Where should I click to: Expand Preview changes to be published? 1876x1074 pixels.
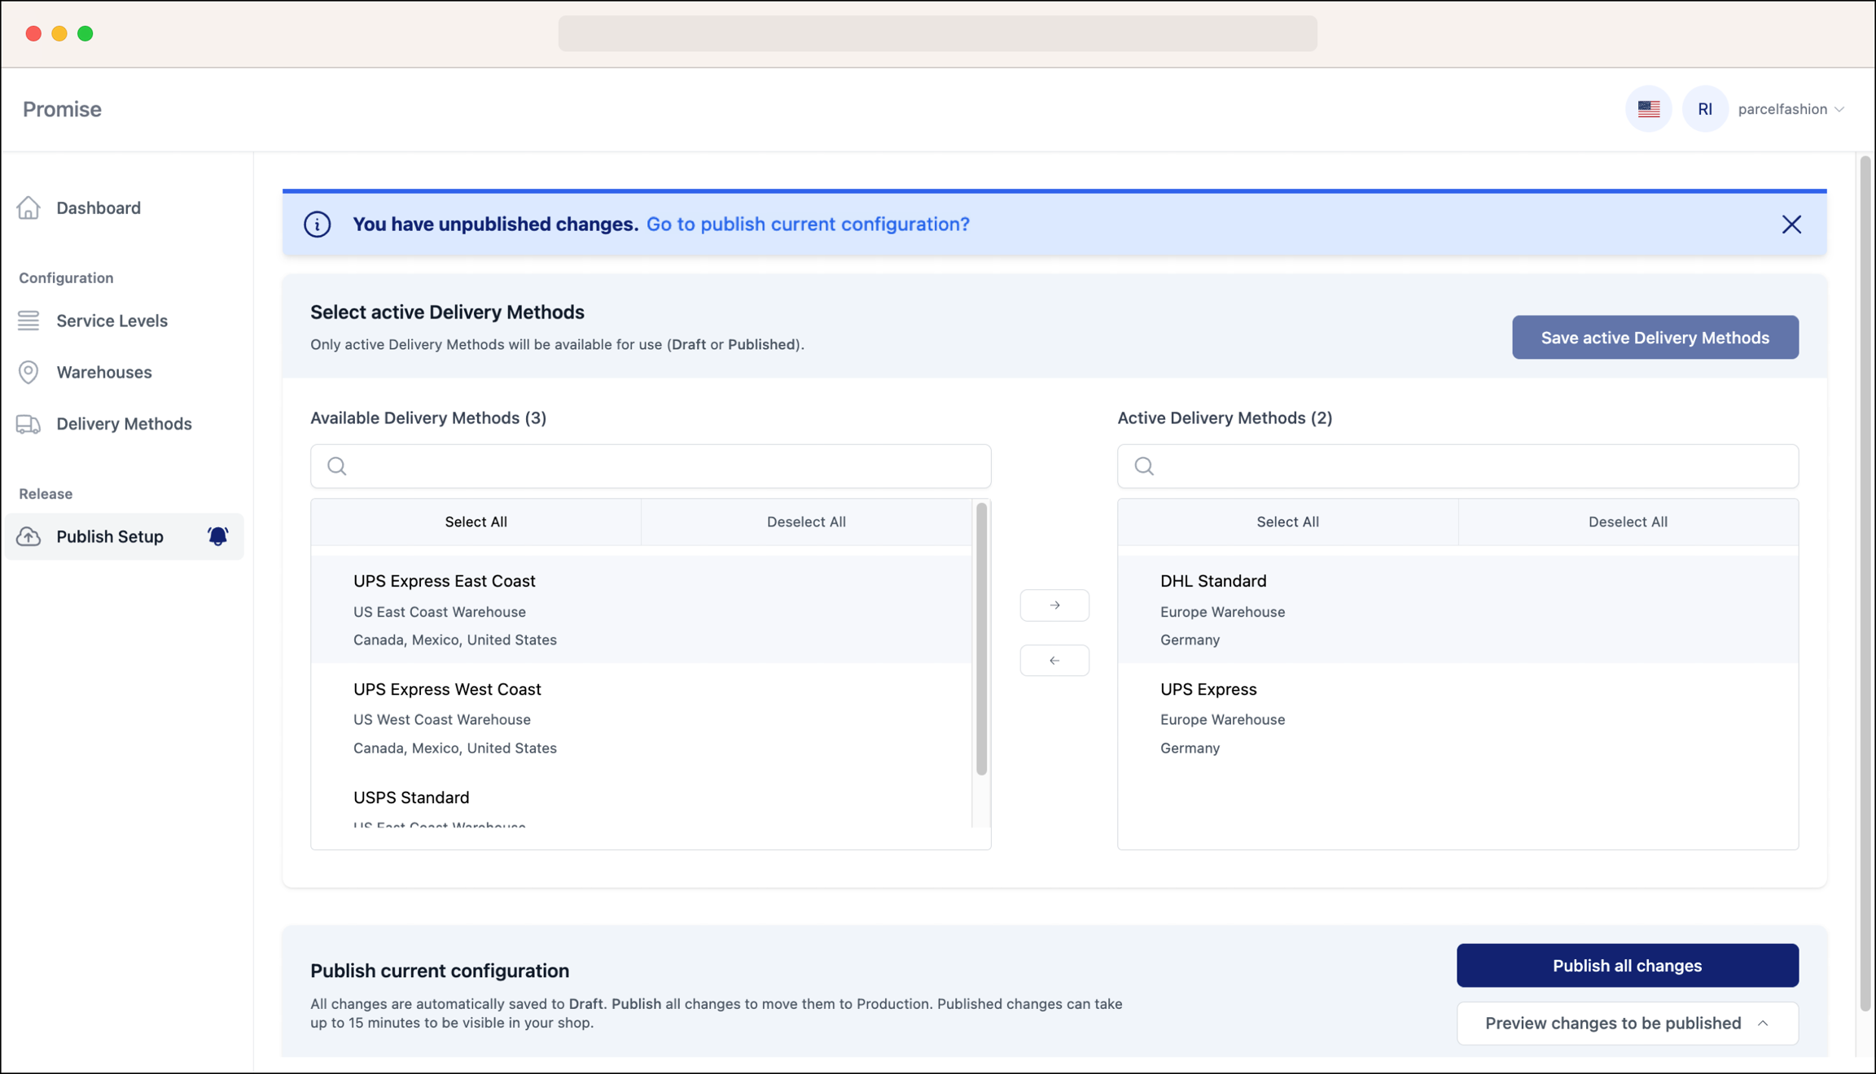pyautogui.click(x=1626, y=1023)
